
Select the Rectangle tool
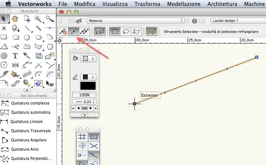point(4,37)
